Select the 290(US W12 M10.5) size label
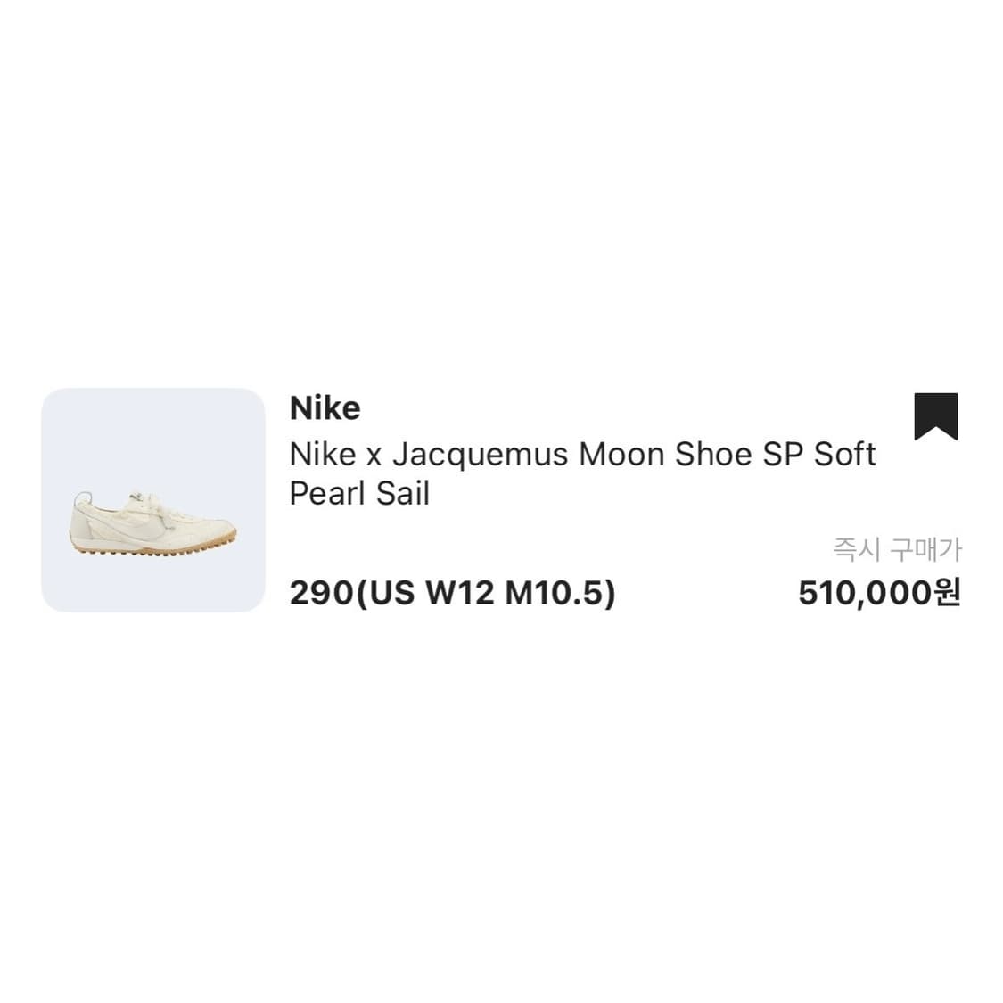 tap(452, 593)
